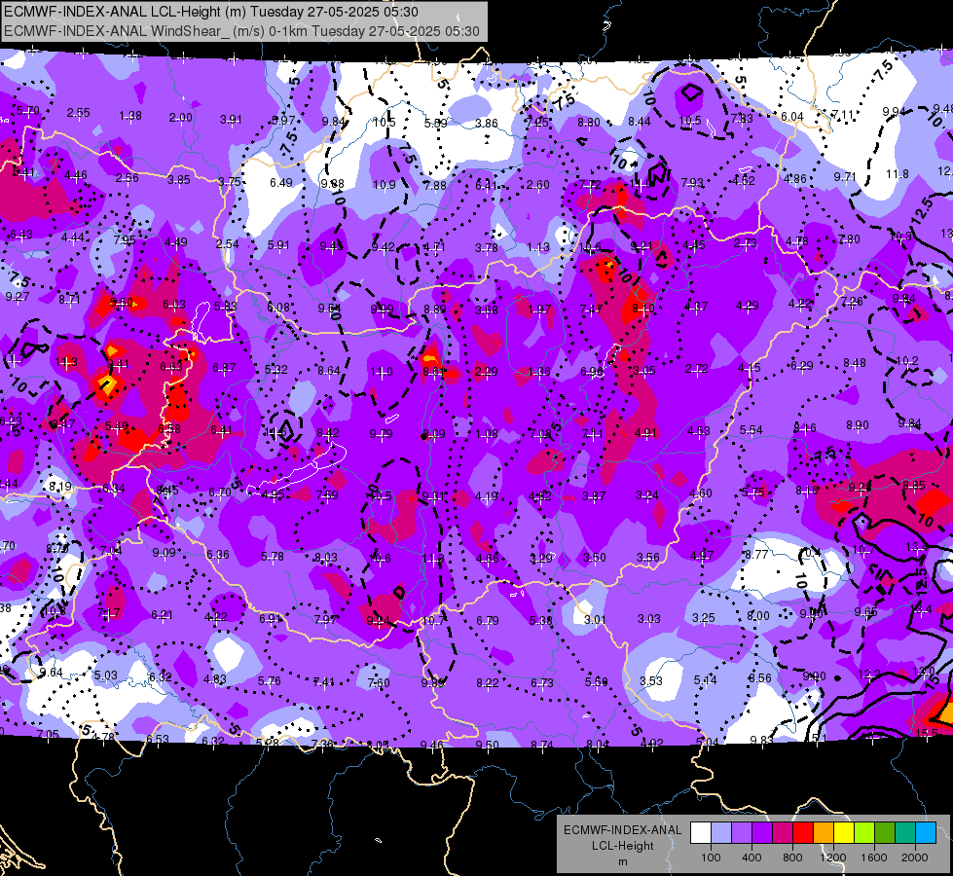
Task: Click the wind shear value '5.91'
Action: pyautogui.click(x=279, y=245)
